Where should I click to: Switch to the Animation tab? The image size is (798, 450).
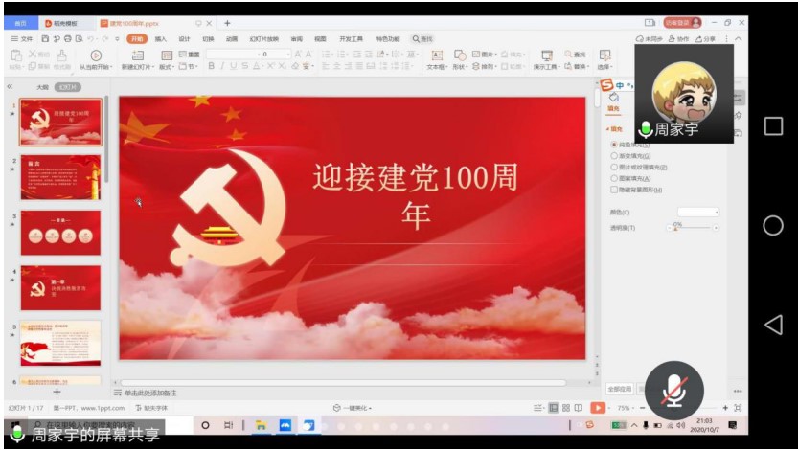232,38
